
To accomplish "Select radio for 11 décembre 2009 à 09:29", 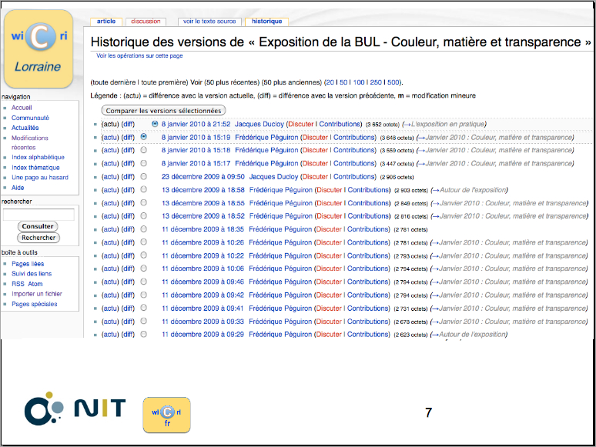I will click(144, 334).
